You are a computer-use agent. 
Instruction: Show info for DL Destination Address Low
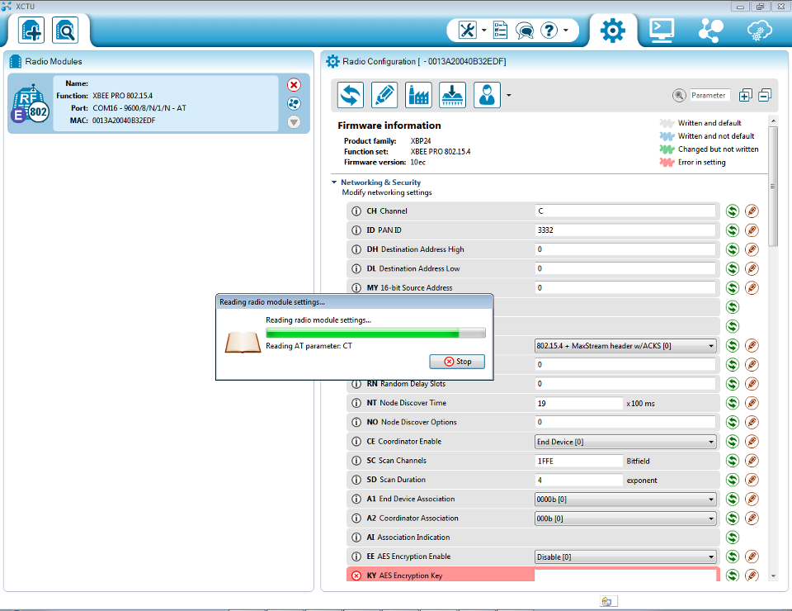(356, 269)
